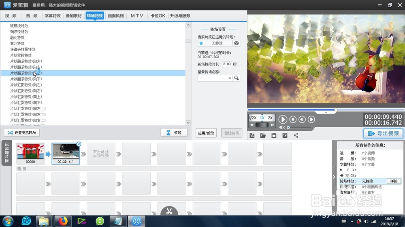Select 片状旋转特效 transition
The width and height of the screenshot is (405, 227).
point(21,55)
